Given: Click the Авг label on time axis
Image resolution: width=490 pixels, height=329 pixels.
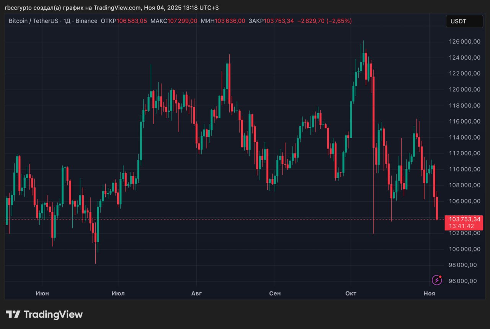Looking at the screenshot, I should click(x=196, y=293).
